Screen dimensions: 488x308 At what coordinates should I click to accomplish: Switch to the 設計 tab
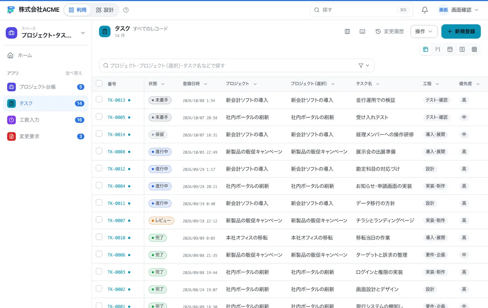[105, 10]
